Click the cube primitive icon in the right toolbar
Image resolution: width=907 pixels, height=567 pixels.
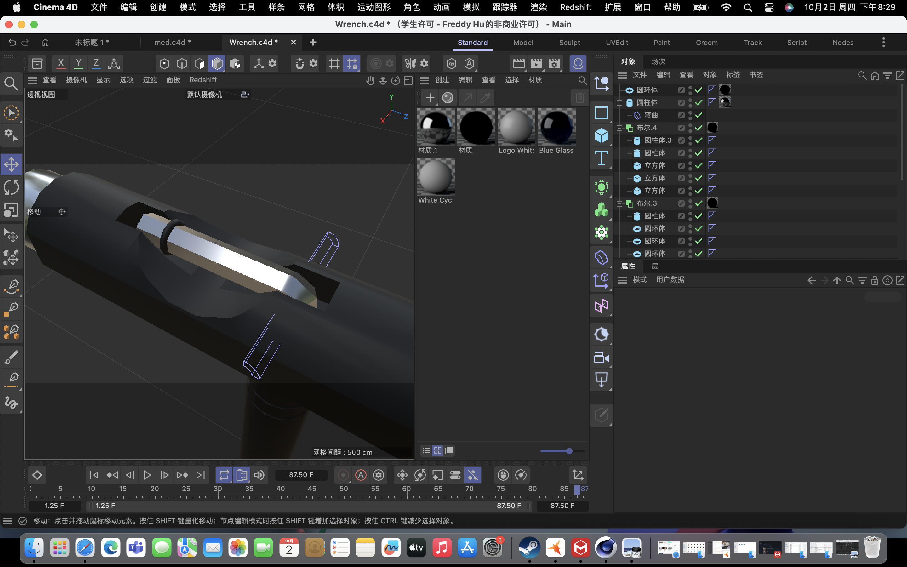(x=602, y=136)
